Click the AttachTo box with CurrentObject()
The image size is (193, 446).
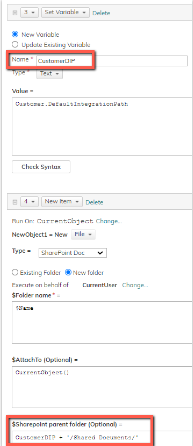tap(102, 387)
